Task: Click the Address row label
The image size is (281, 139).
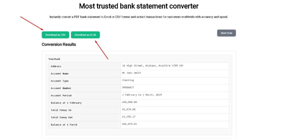Action: click(56, 66)
